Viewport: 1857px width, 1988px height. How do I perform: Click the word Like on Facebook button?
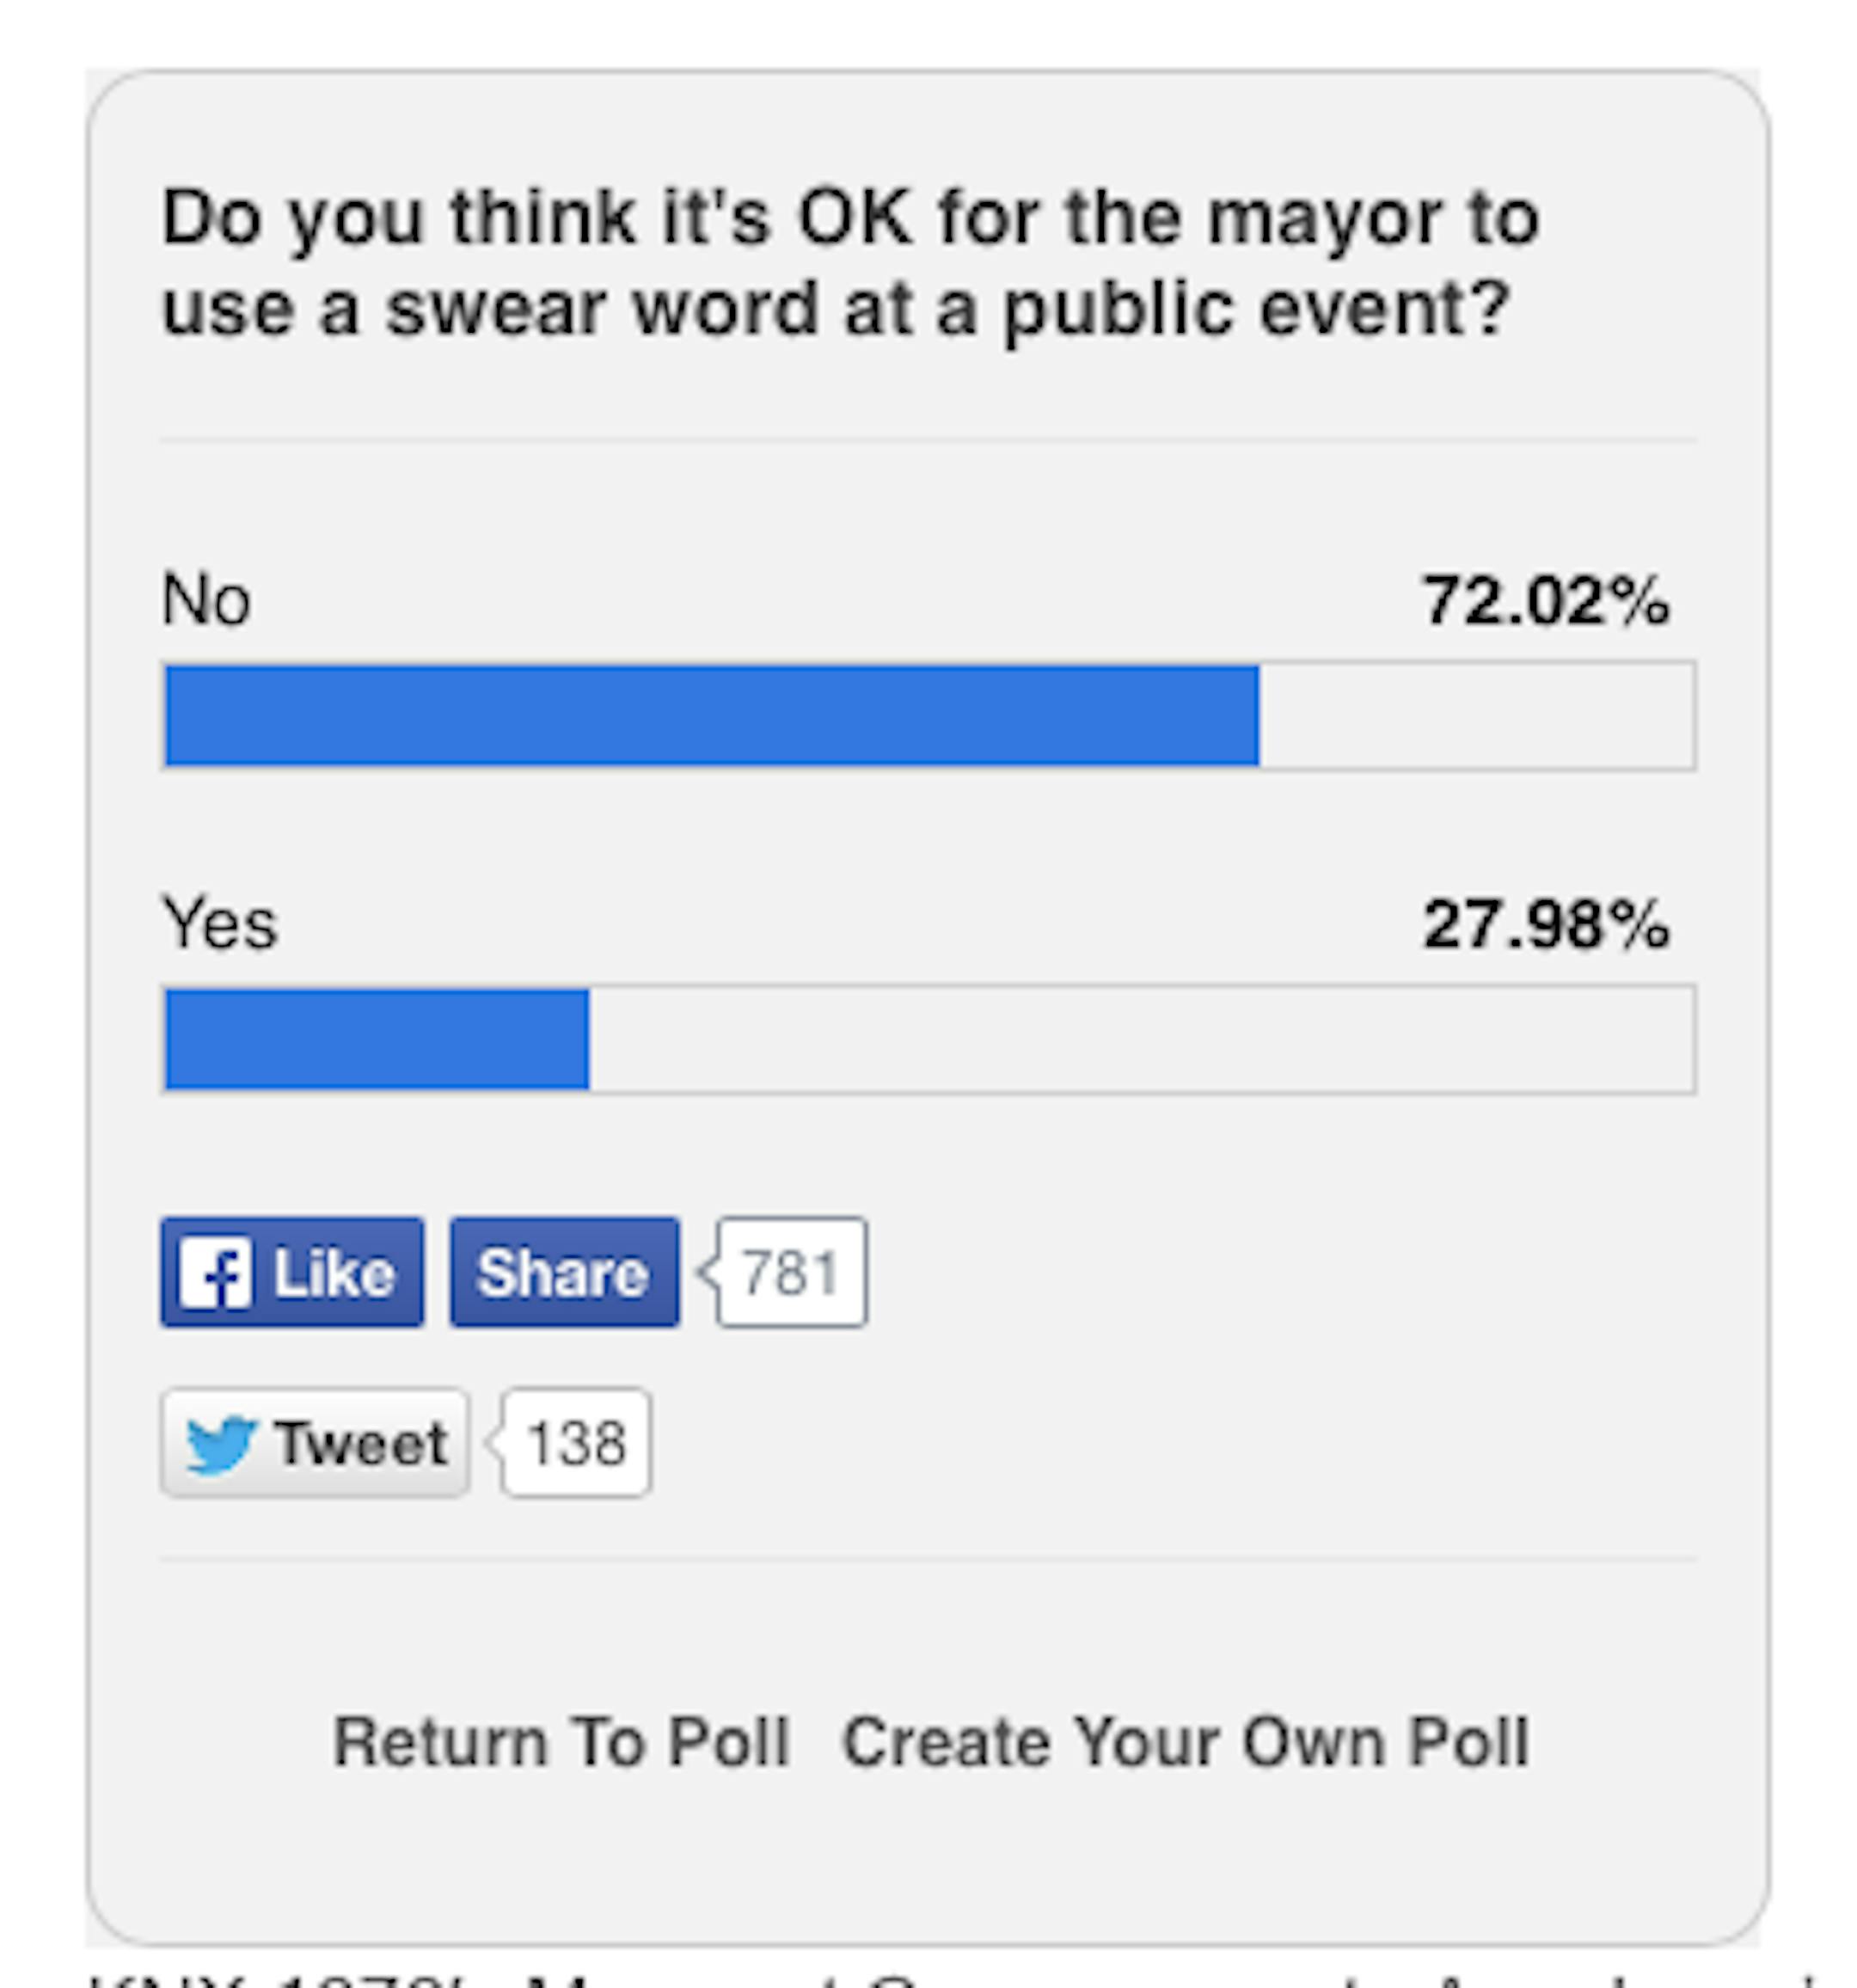point(334,1273)
